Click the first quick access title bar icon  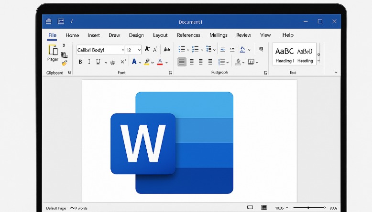[x=49, y=21]
